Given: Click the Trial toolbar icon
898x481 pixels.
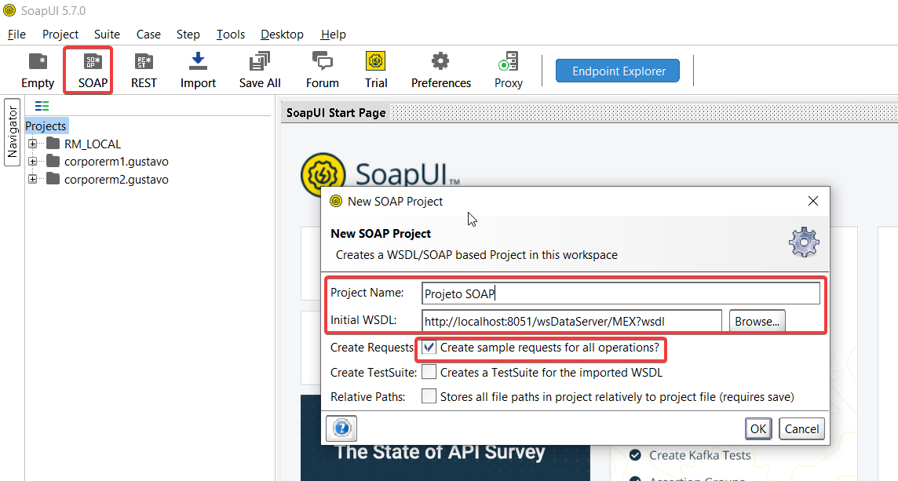Looking at the screenshot, I should (376, 71).
